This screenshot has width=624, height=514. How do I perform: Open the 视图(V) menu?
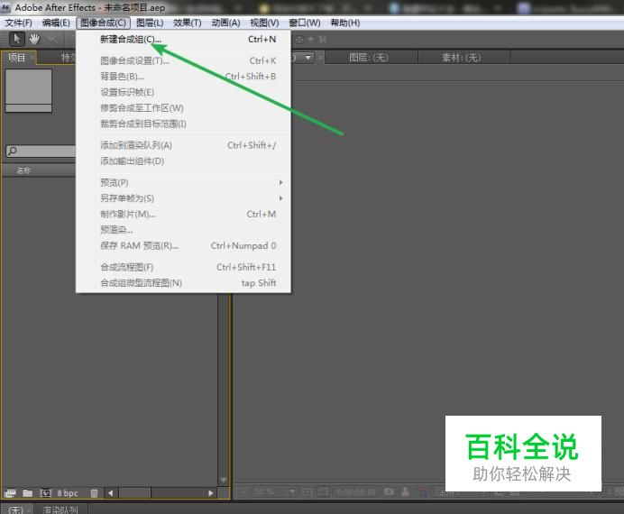(264, 23)
